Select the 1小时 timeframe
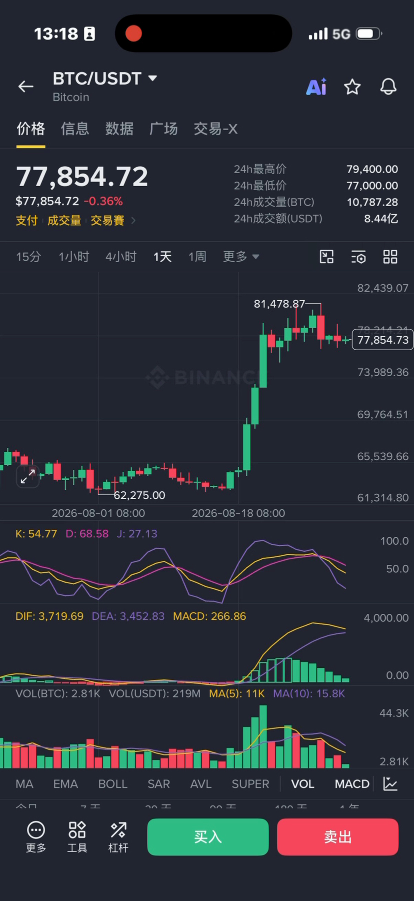The width and height of the screenshot is (414, 901). pyautogui.click(x=74, y=257)
